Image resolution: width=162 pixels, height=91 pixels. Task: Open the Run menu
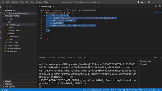[32, 2]
